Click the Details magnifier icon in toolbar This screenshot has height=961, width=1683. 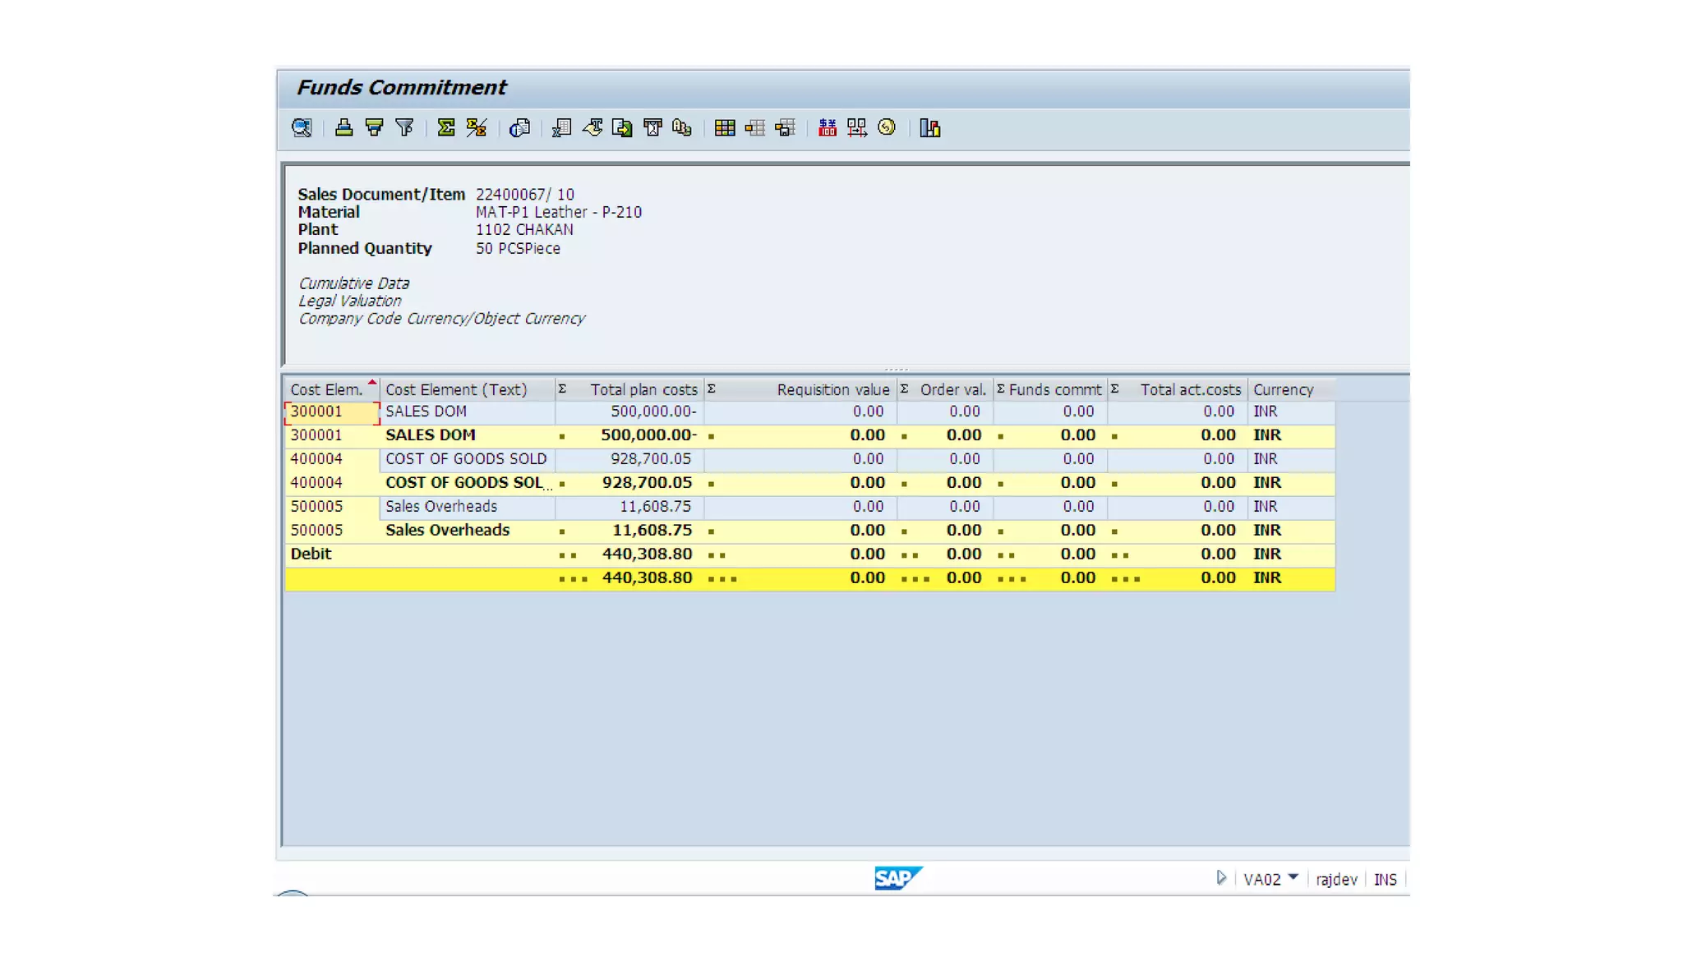point(302,128)
